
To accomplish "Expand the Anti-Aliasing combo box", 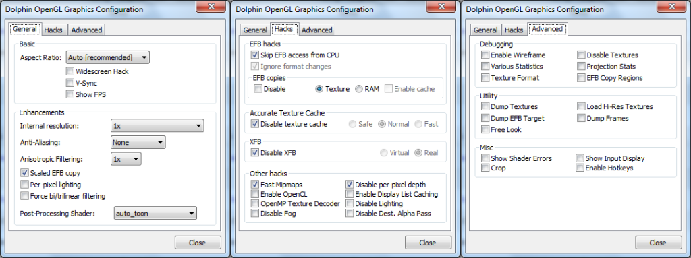I will point(138,142).
